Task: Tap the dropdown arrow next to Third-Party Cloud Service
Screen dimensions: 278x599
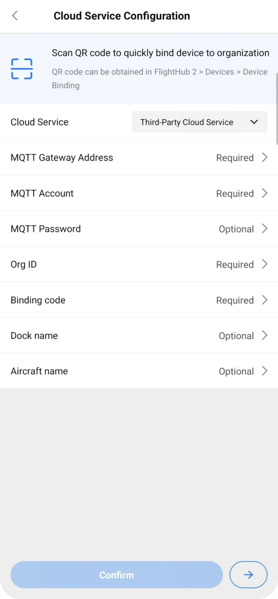Action: [x=254, y=122]
